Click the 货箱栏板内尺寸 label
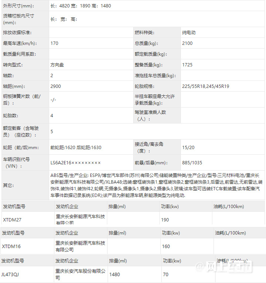The width and height of the screenshot is (266, 283). click(18, 19)
